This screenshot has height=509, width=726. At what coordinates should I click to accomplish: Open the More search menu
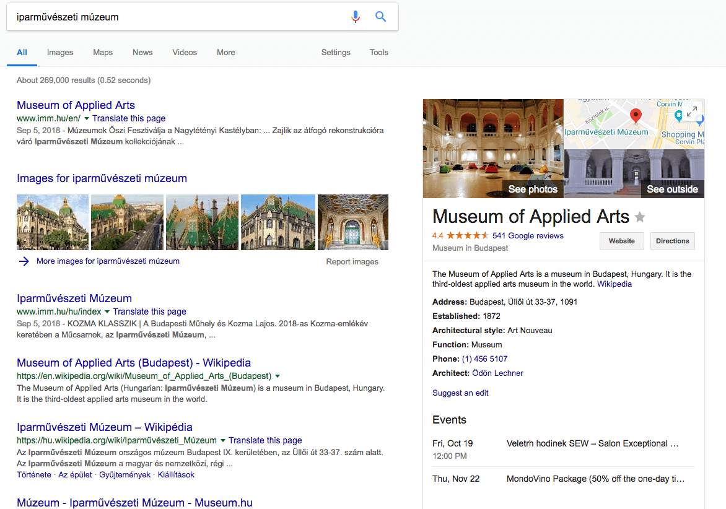pyautogui.click(x=226, y=52)
